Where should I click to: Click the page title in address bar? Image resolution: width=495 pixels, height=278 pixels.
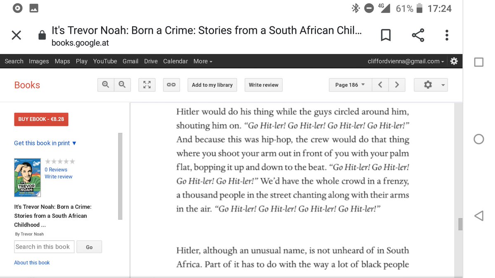pyautogui.click(x=207, y=30)
